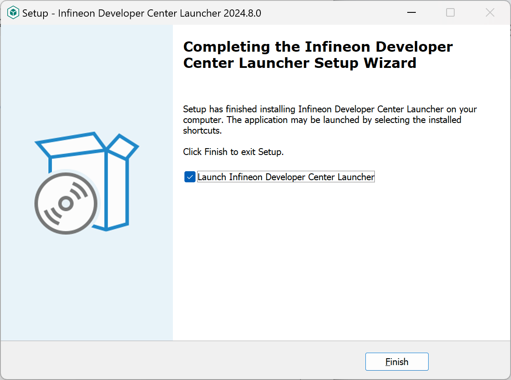Click the disabled maximize button in title bar
511x380 pixels.
(x=450, y=13)
